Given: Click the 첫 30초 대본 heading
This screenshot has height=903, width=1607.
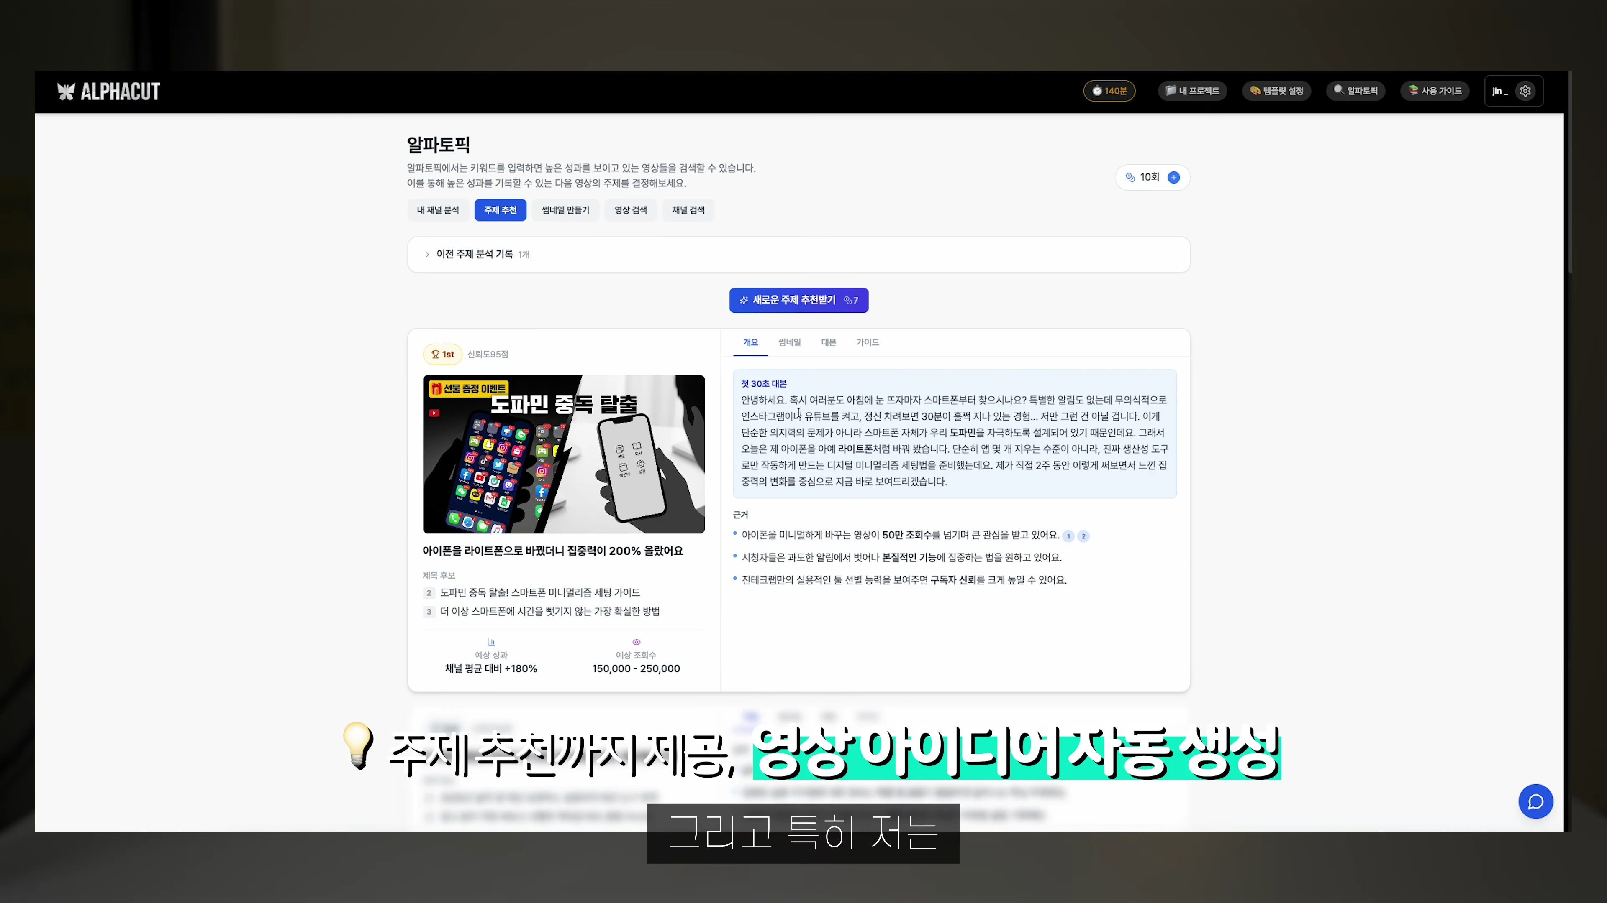Looking at the screenshot, I should point(764,384).
